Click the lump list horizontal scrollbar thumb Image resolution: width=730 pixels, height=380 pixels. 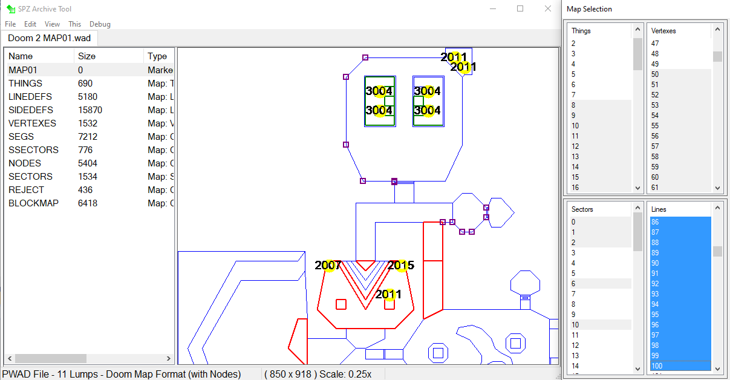[x=51, y=358]
